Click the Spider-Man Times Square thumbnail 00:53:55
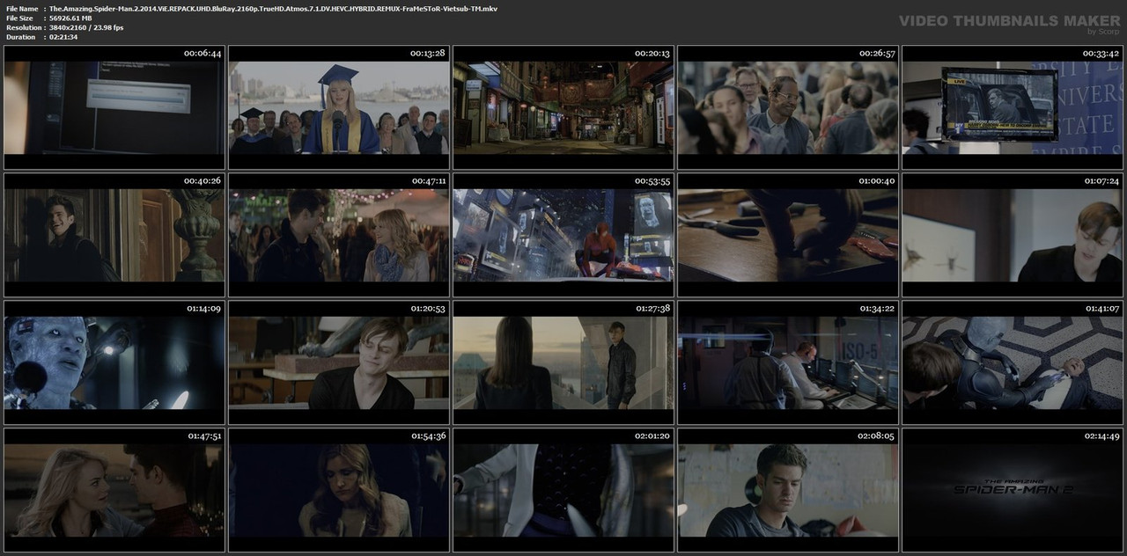This screenshot has height=556, width=1127. click(563, 235)
